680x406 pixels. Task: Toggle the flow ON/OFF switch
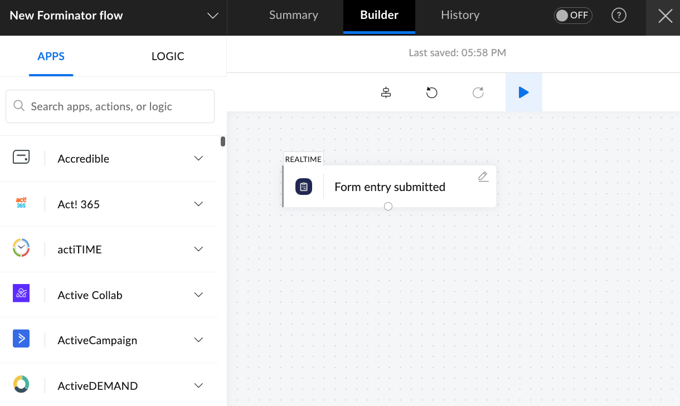pos(573,16)
